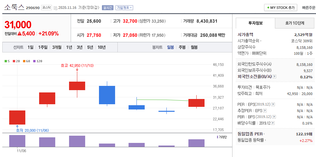Click the stock name 소룩스
Image resolution: width=316 pixels, height=157 pixels.
[14, 8]
